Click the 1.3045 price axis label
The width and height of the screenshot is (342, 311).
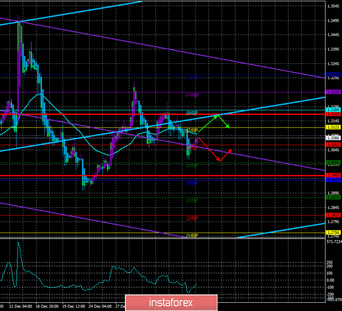[333, 150]
